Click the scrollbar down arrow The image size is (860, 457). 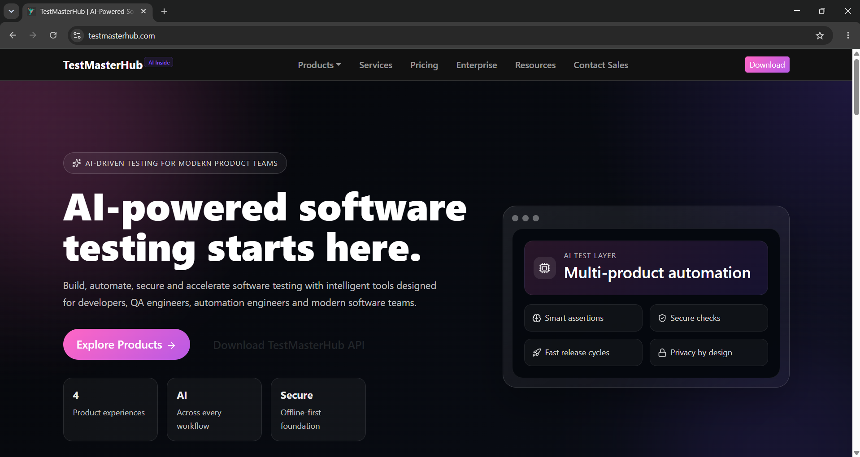click(x=856, y=453)
